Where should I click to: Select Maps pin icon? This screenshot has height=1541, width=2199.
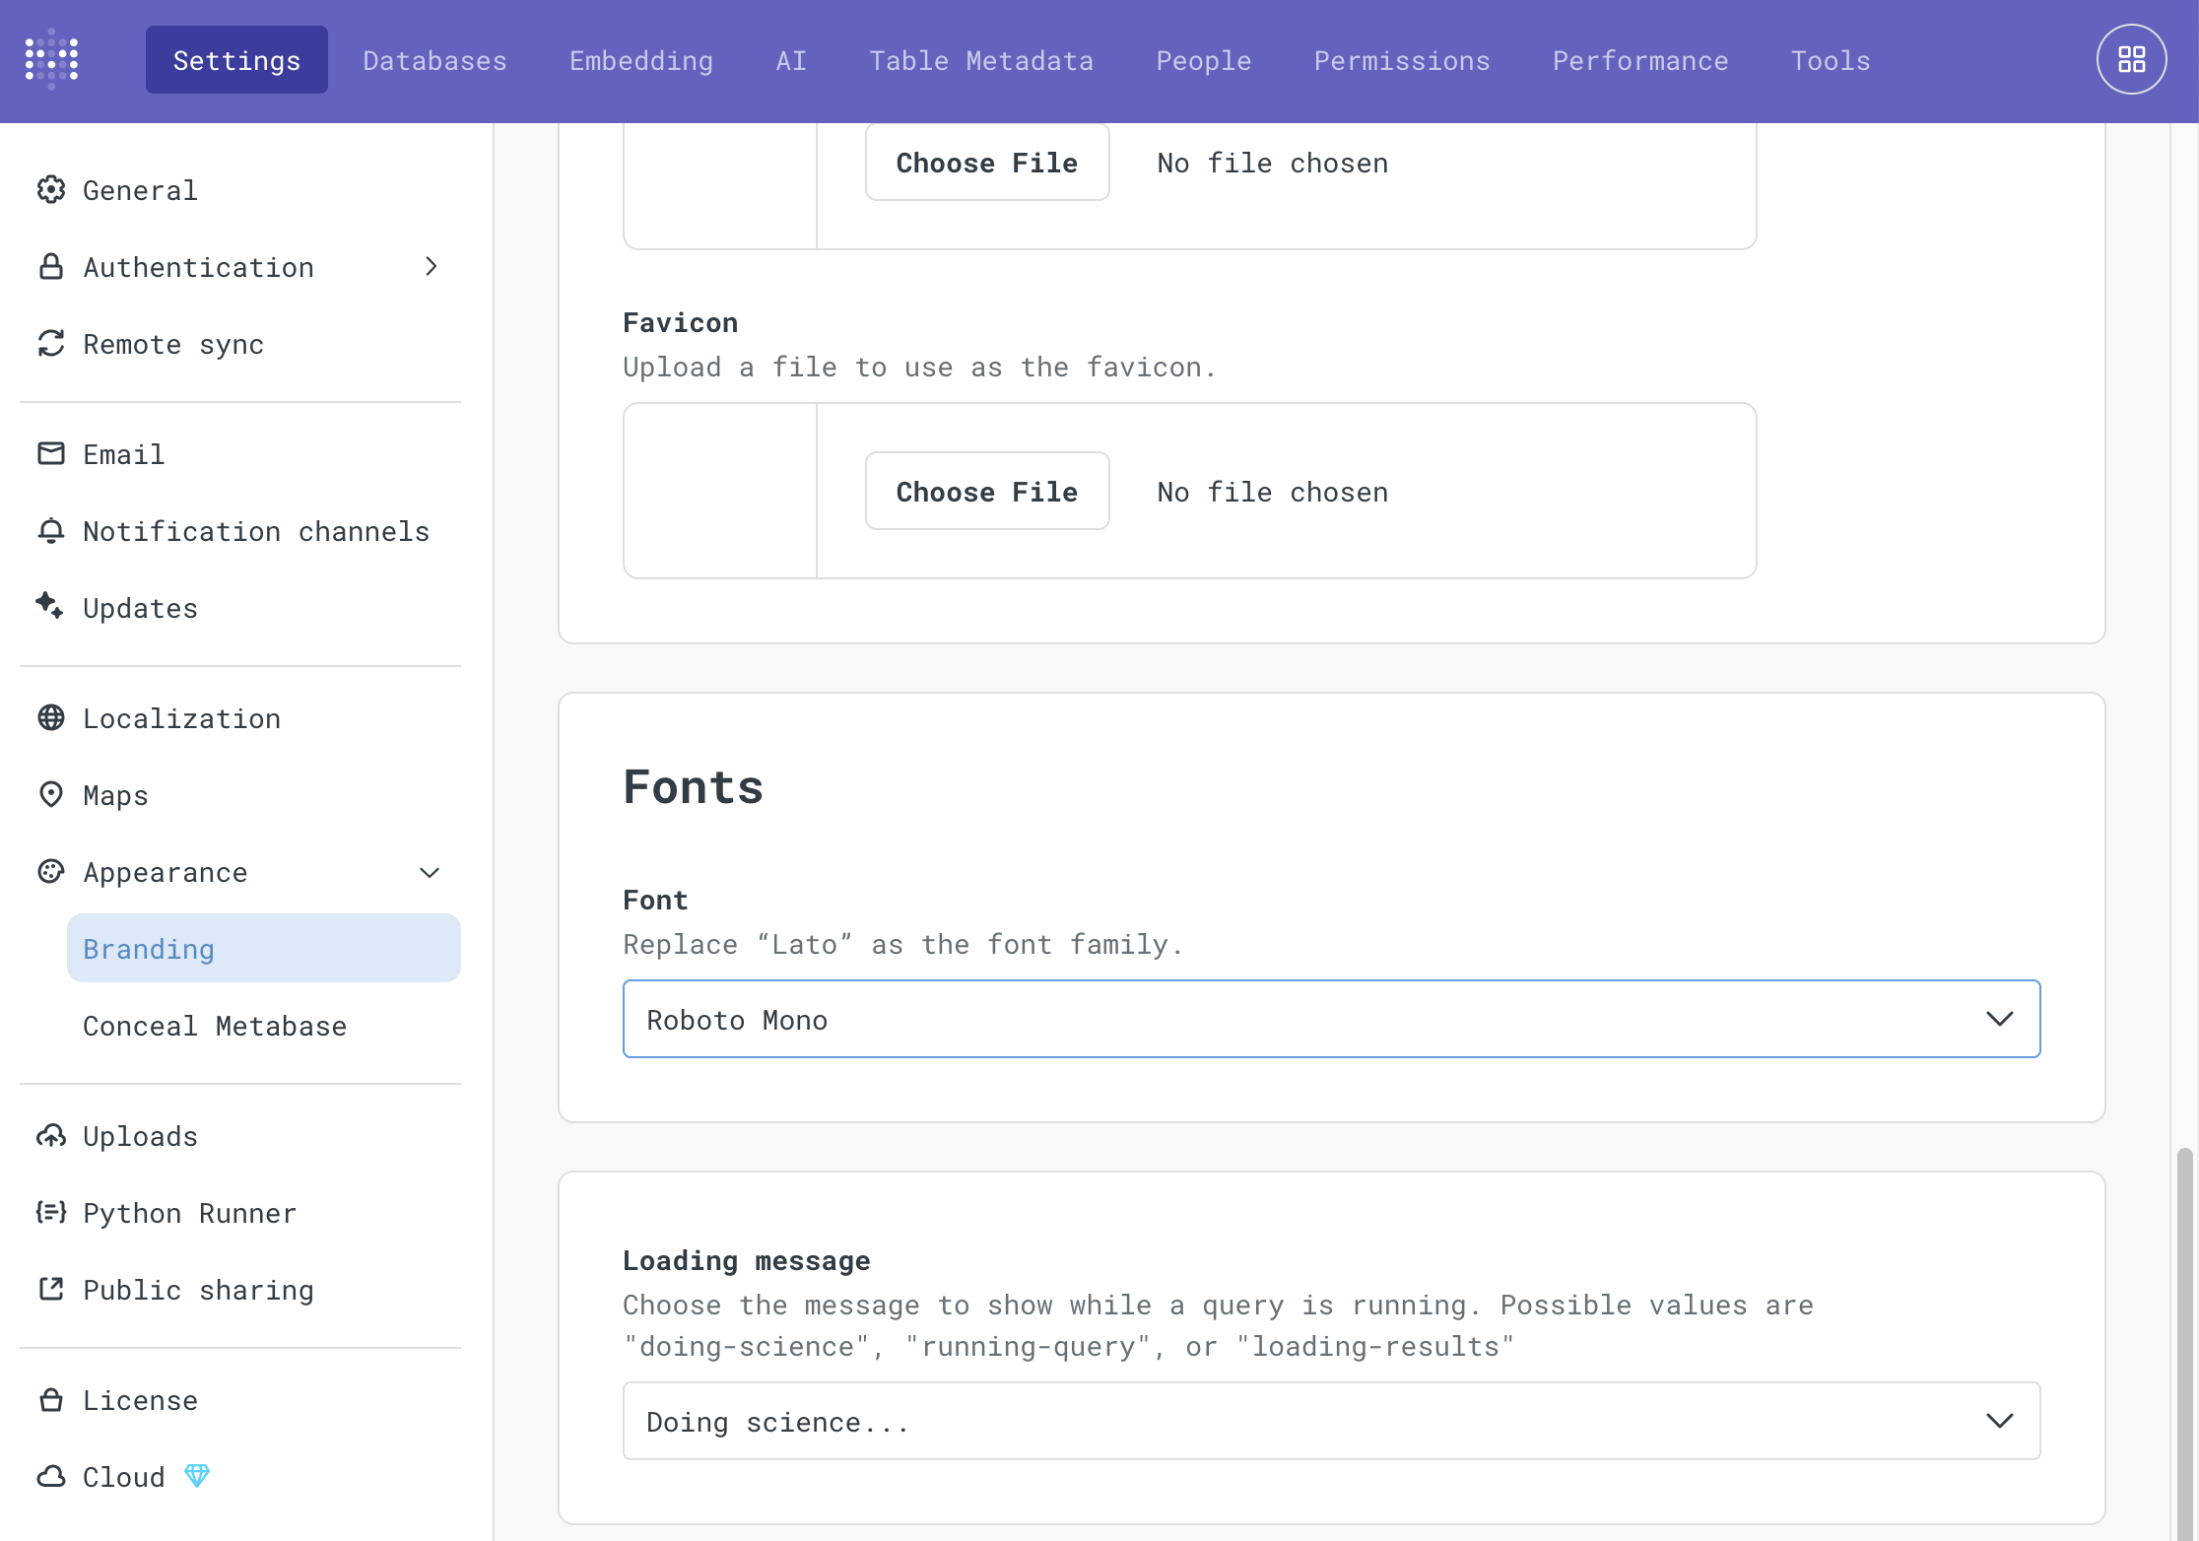[x=51, y=794]
